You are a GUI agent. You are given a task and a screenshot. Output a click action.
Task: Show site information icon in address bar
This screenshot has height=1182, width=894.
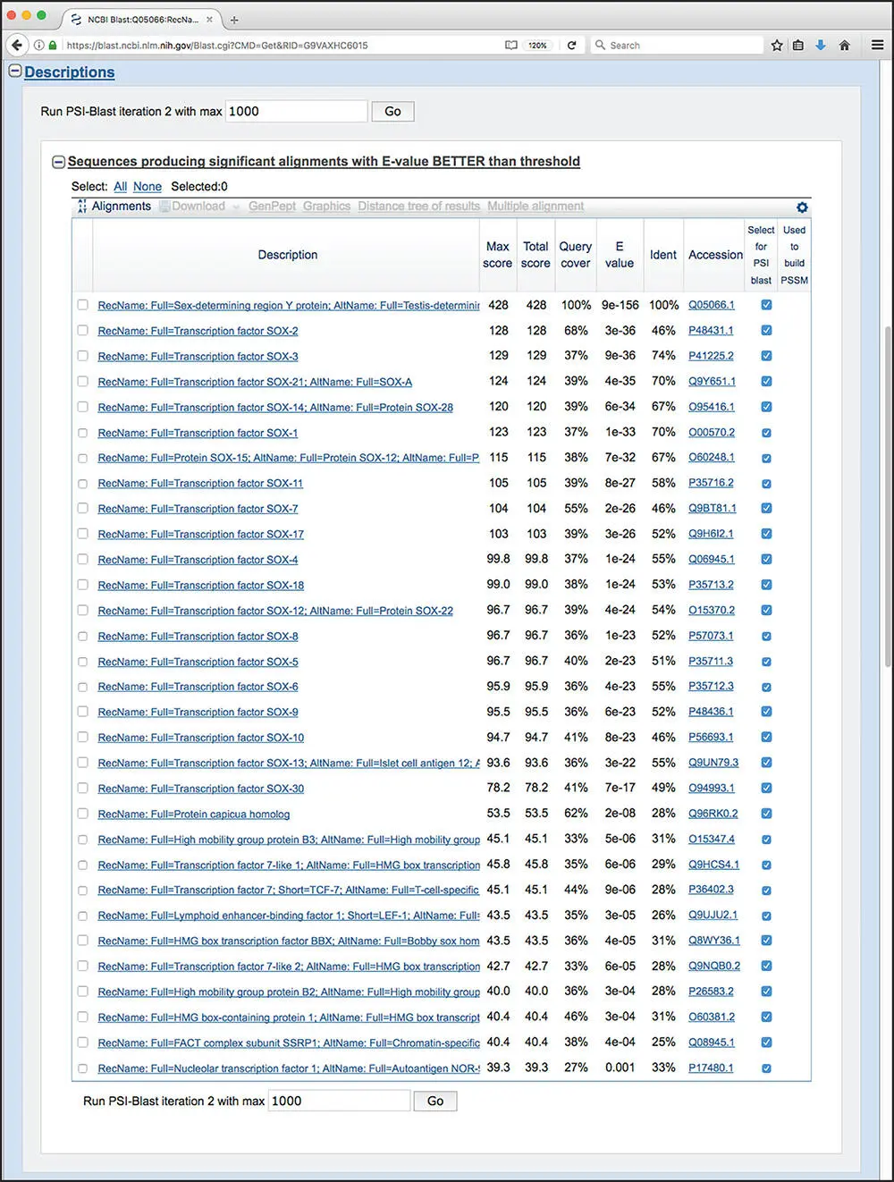[x=38, y=45]
